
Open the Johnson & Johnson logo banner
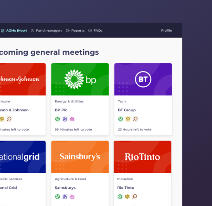click(x=23, y=79)
